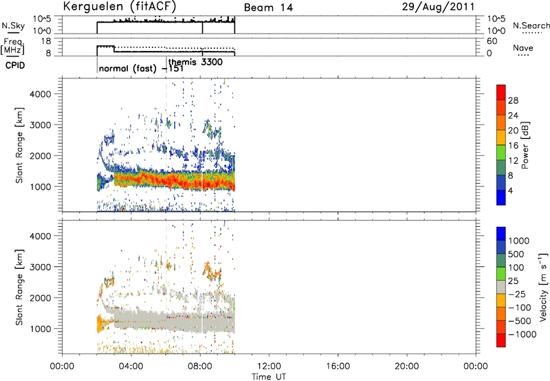550x381 pixels.
Task: Click the title text 'Kerguelen (fitACF)'
Action: (x=119, y=7)
